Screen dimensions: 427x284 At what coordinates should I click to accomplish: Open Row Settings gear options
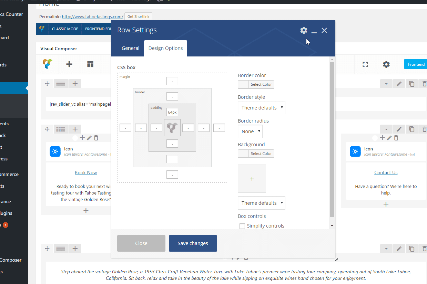point(304,30)
